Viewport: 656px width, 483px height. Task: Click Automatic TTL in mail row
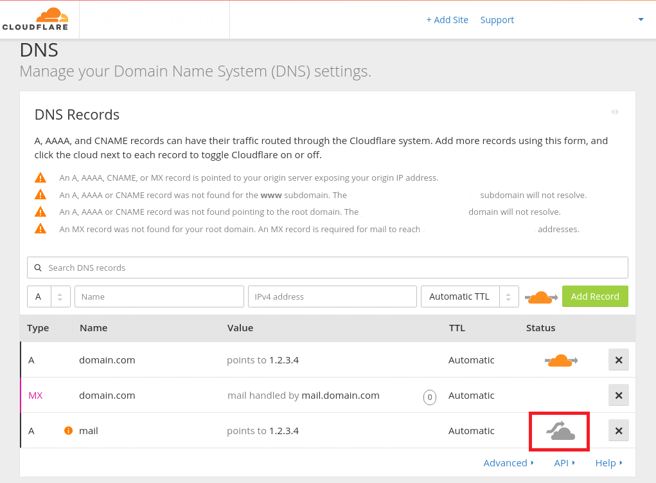(472, 431)
